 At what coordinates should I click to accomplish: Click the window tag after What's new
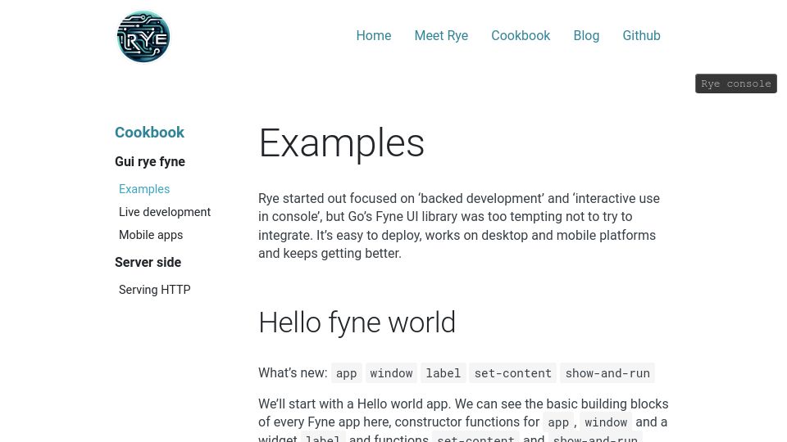(391, 373)
